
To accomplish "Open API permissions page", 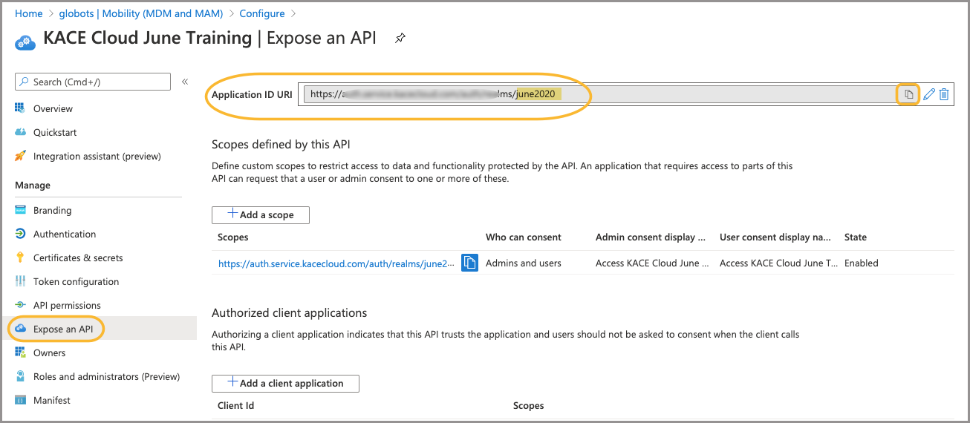I will [67, 305].
